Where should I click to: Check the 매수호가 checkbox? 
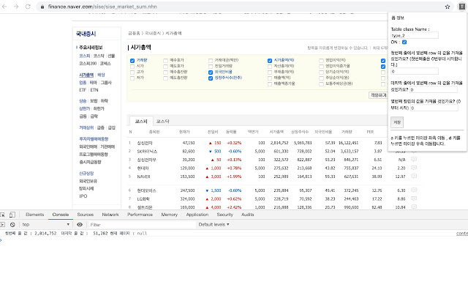pyautogui.click(x=165, y=61)
